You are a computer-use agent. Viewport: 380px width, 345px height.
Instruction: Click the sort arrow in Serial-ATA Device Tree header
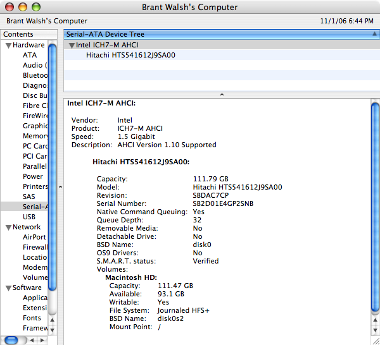(x=374, y=34)
